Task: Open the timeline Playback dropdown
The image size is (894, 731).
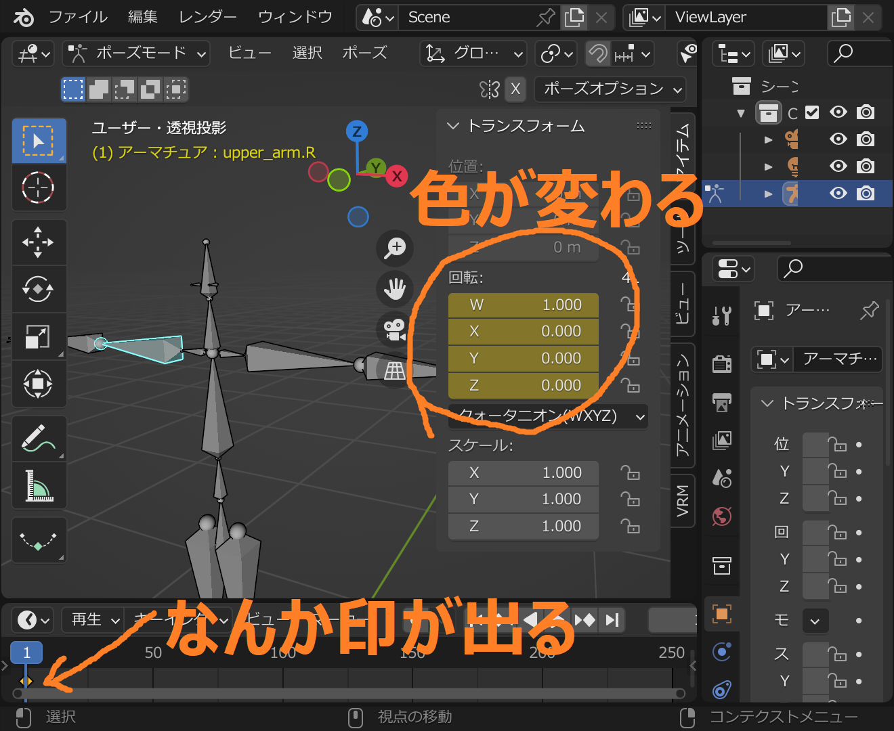Action: (x=93, y=620)
